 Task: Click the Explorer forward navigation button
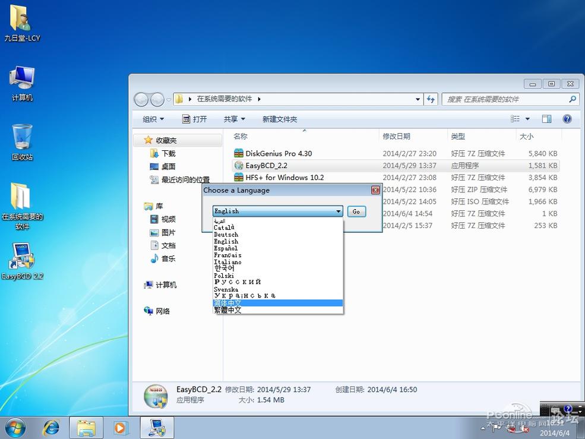(157, 99)
